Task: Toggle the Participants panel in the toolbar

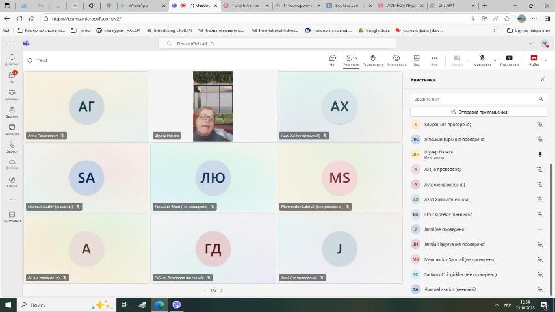Action: point(351,60)
